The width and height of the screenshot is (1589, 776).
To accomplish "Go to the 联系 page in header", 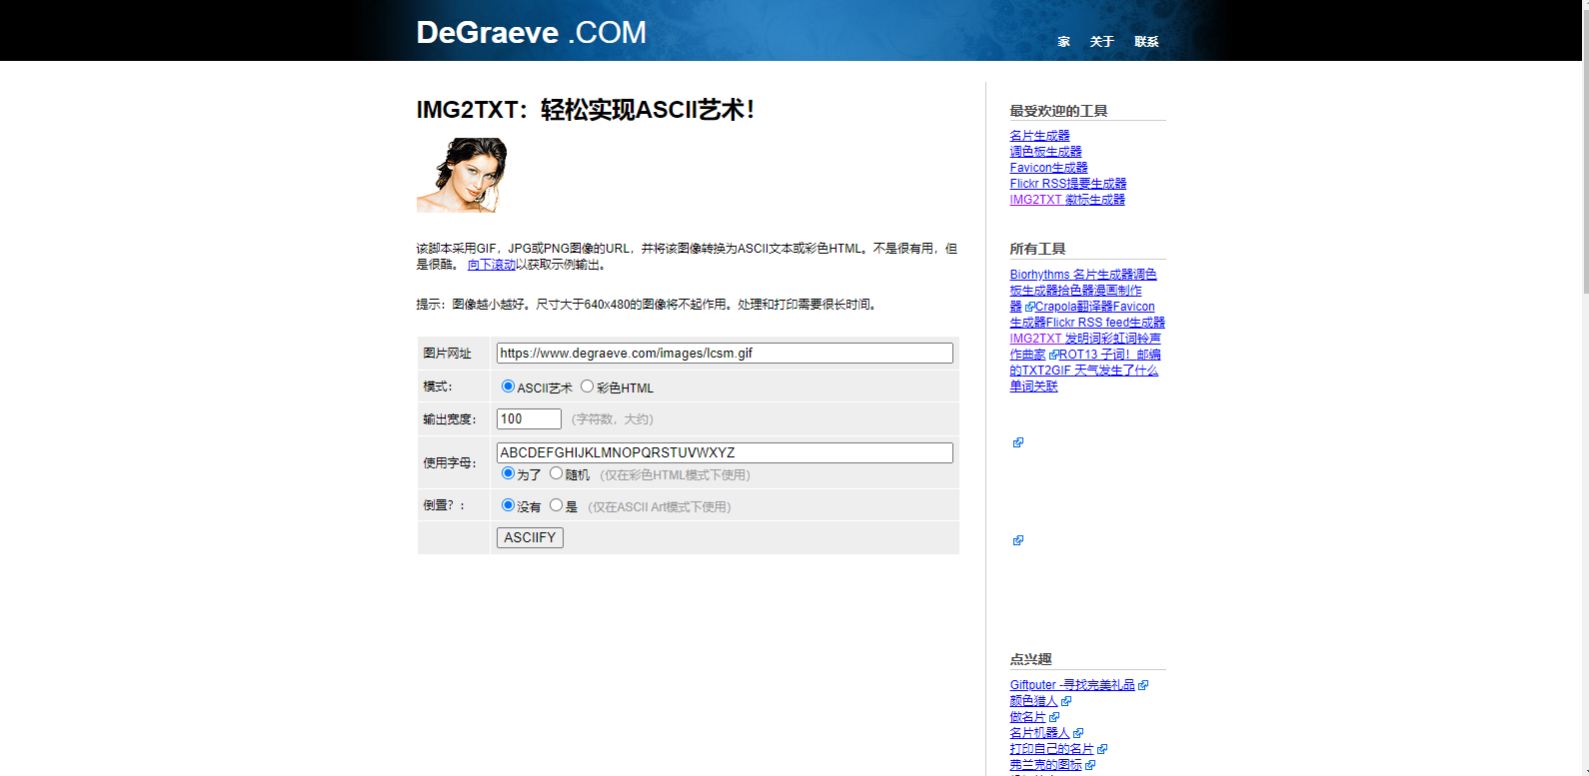I will pos(1146,42).
